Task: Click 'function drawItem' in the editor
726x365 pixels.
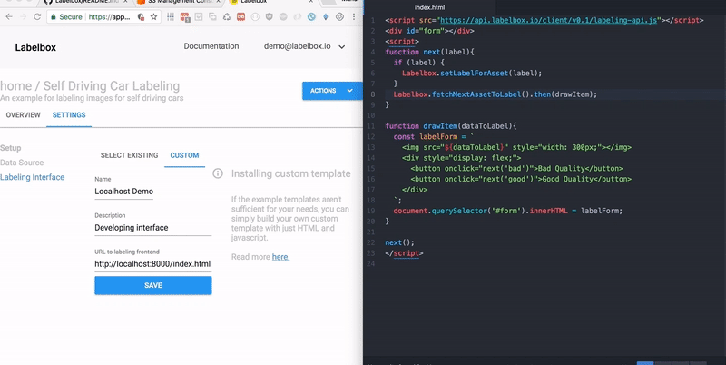Action: click(421, 126)
